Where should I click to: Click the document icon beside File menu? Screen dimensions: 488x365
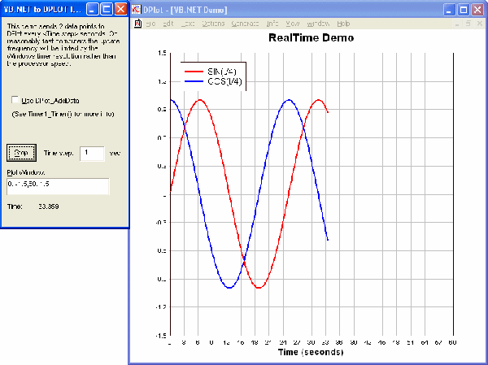(x=137, y=24)
